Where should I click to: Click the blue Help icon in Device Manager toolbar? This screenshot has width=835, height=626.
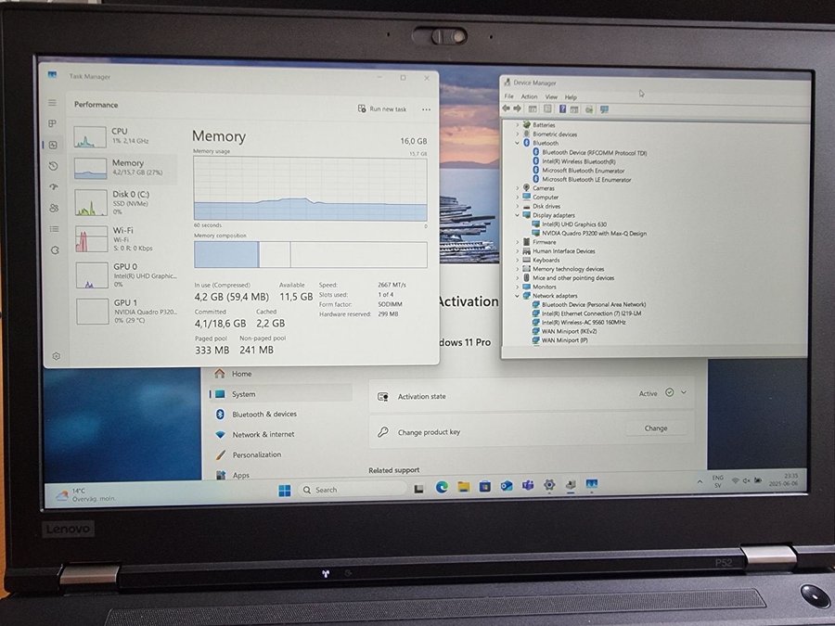click(x=562, y=109)
